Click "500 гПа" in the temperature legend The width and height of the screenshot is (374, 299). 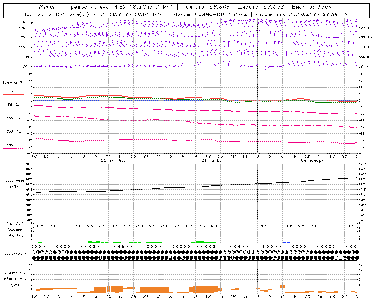[14, 145]
